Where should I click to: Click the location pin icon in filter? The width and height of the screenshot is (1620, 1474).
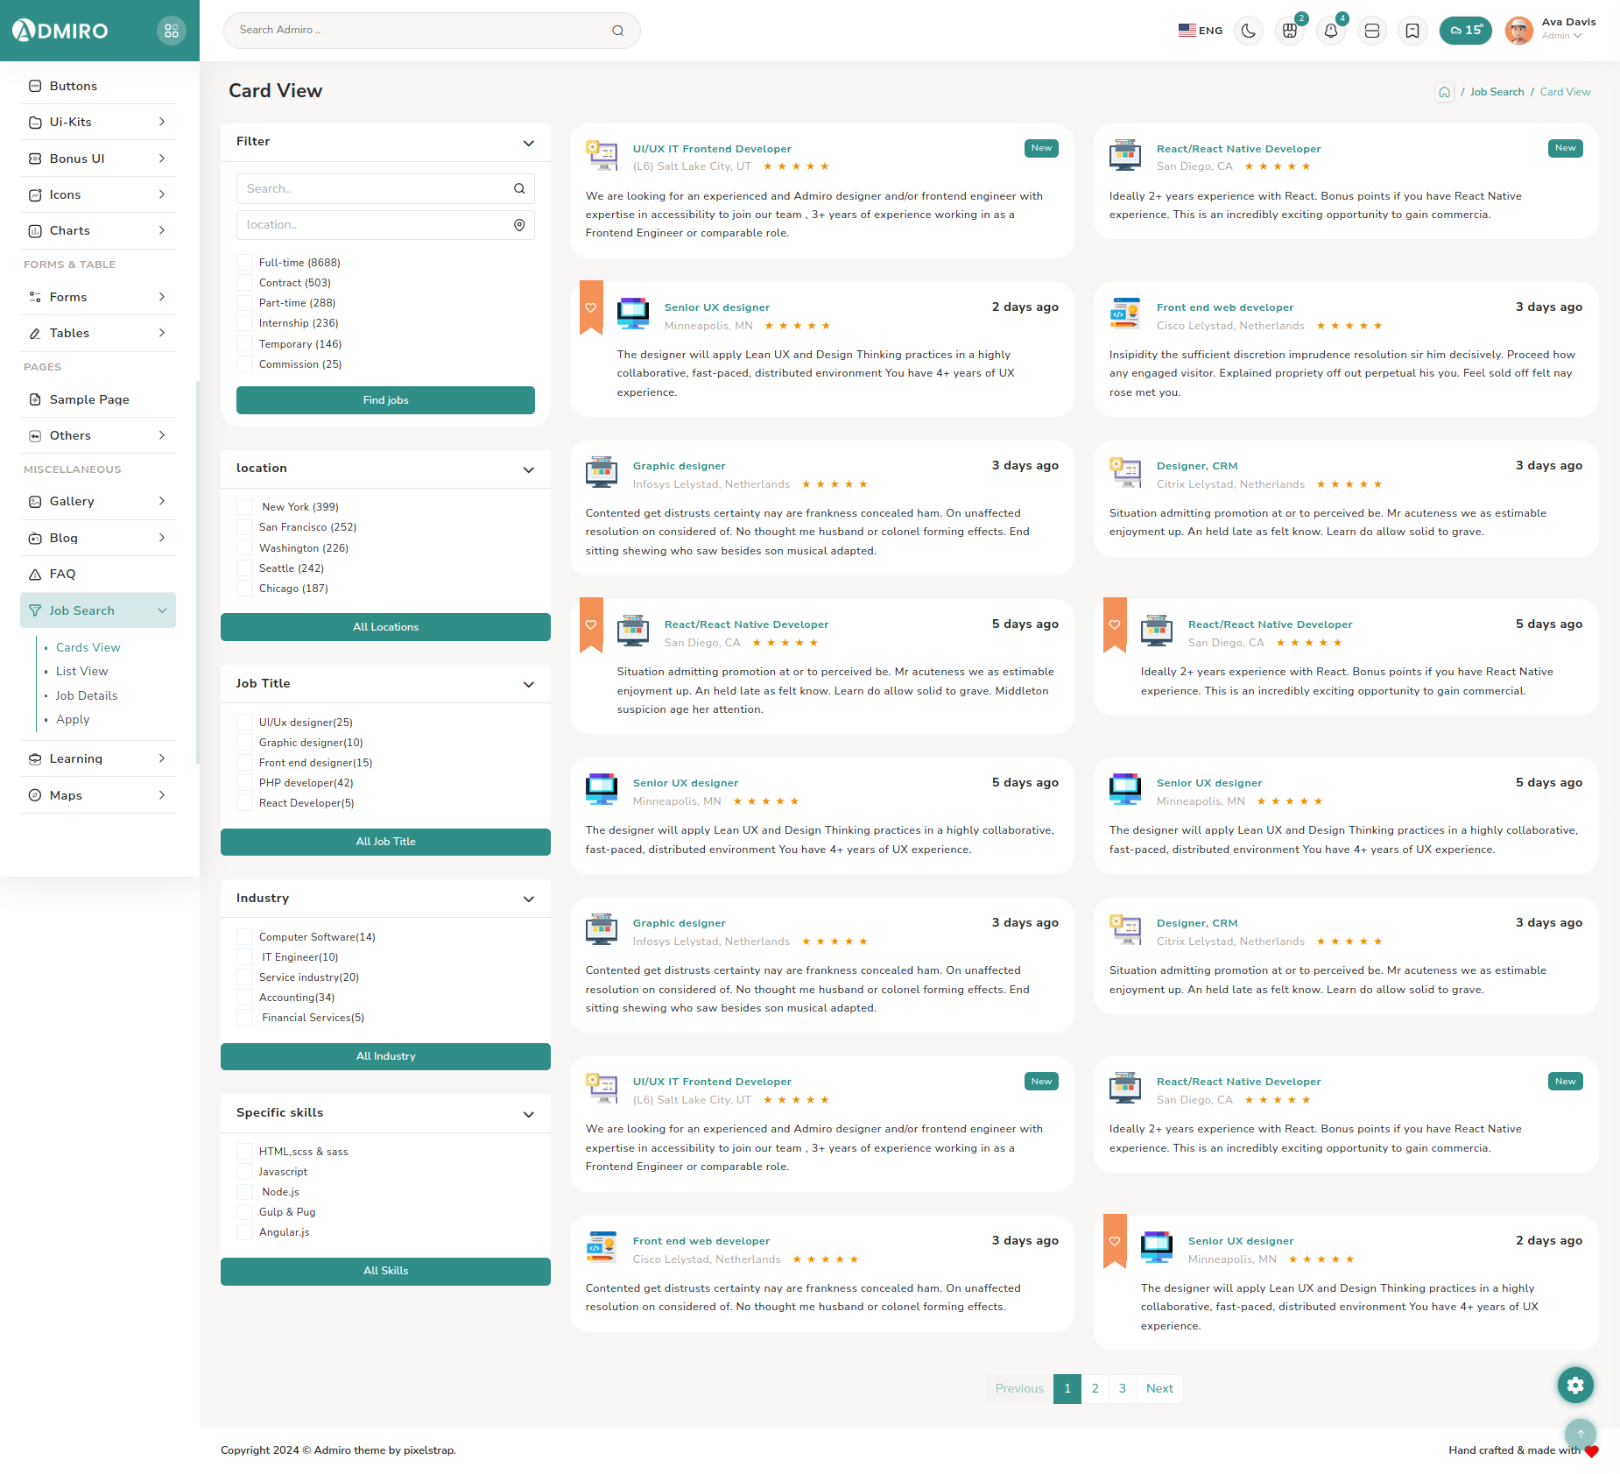(x=519, y=225)
